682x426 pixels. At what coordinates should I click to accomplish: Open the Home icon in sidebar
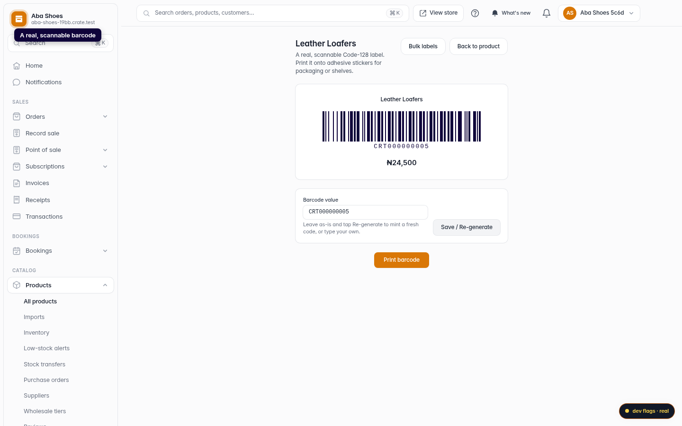click(17, 66)
